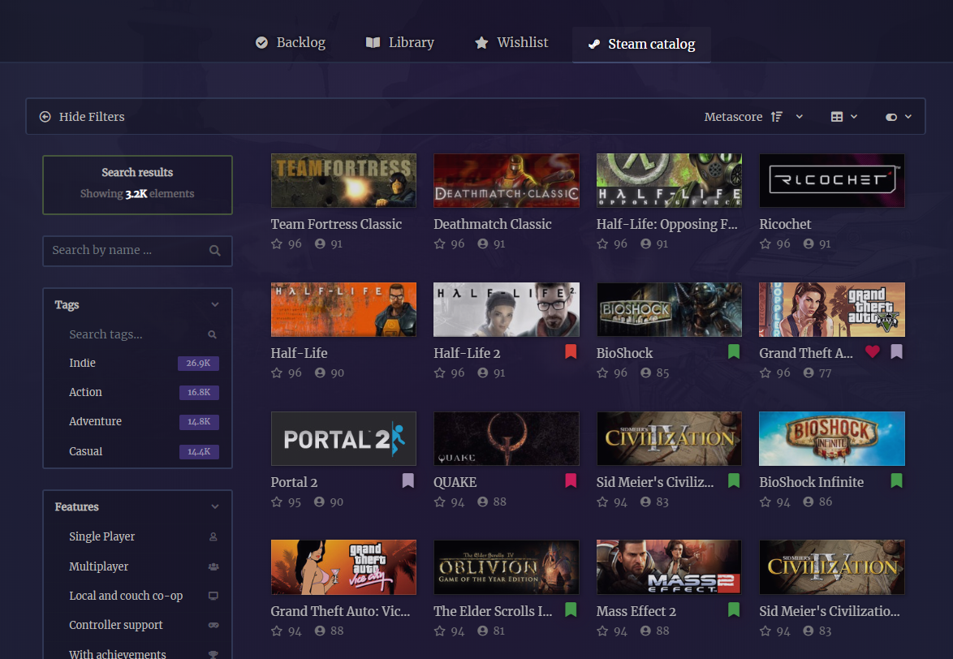The height and width of the screenshot is (659, 953).
Task: Open the BioShock Infinite cover image
Action: [832, 438]
